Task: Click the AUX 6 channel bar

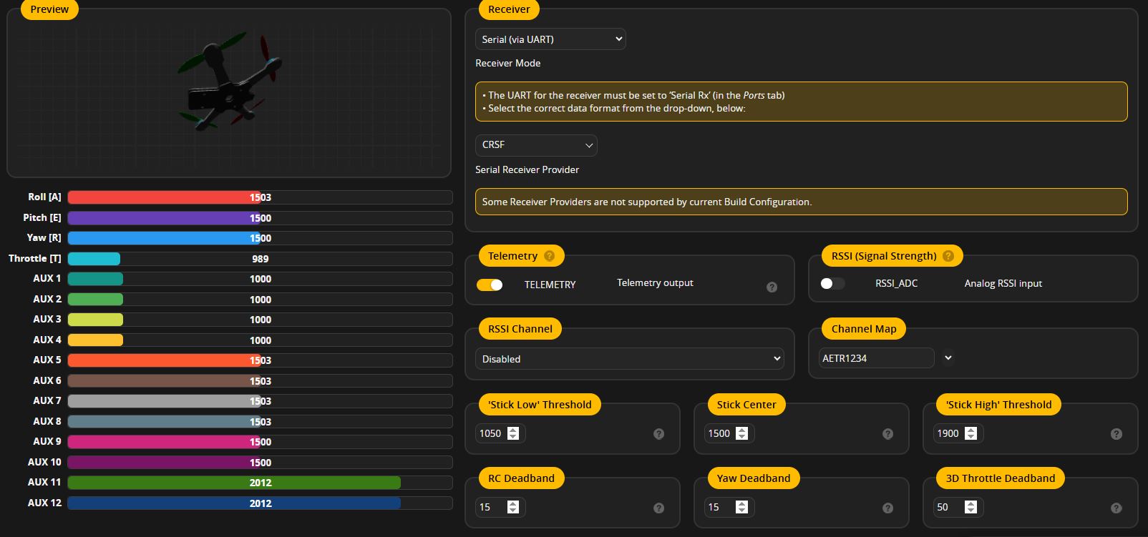Action: [x=260, y=381]
